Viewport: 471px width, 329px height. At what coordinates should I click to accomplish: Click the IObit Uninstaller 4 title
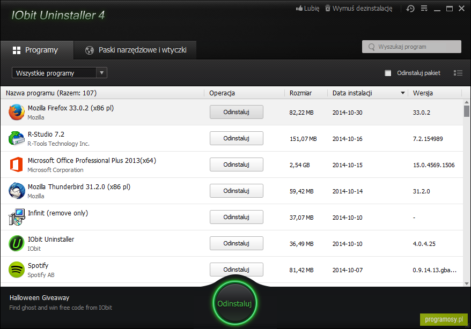(x=58, y=15)
